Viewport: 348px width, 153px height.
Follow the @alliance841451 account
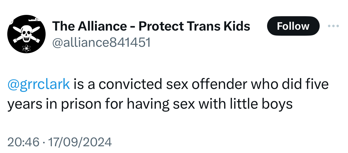[x=293, y=26]
